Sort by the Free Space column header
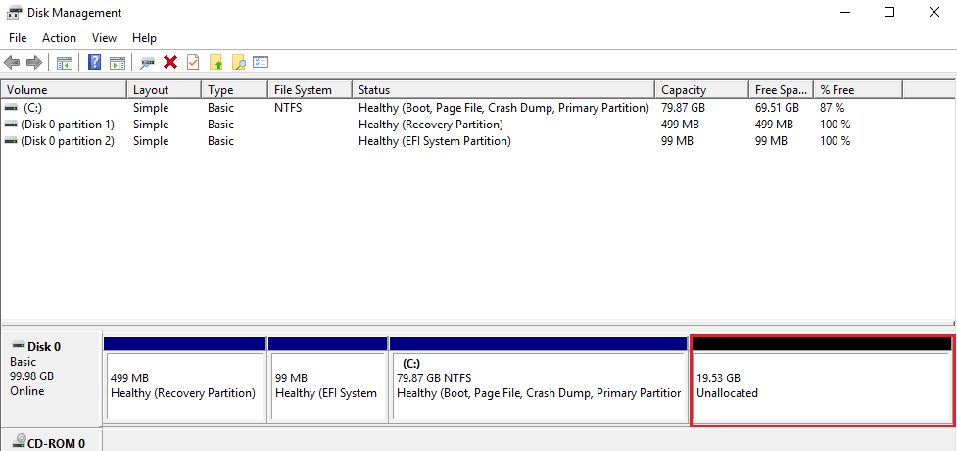 pos(782,90)
